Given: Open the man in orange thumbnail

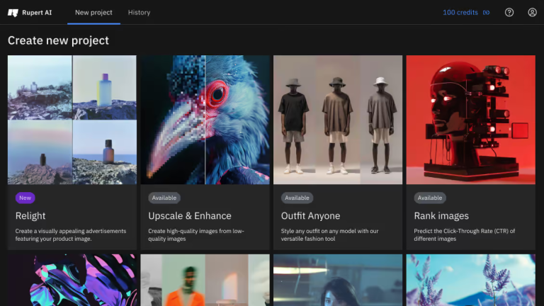Looking at the screenshot, I should tap(205, 280).
